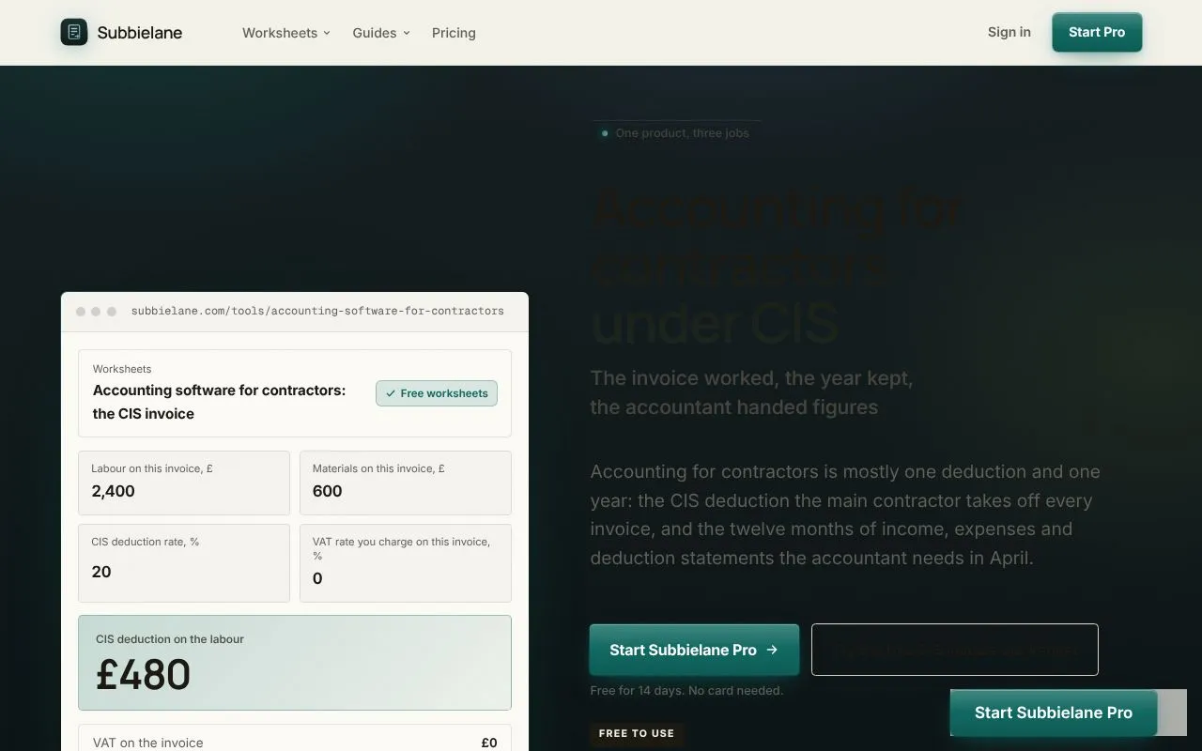Click the £0 VAT value

[489, 743]
